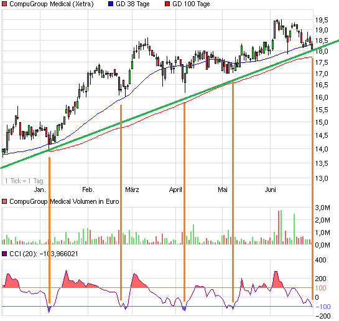
Task: Click the '1 Tick = 1 Tag' note
Action: (24, 181)
